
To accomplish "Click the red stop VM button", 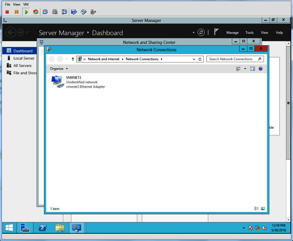I will coord(7,12).
